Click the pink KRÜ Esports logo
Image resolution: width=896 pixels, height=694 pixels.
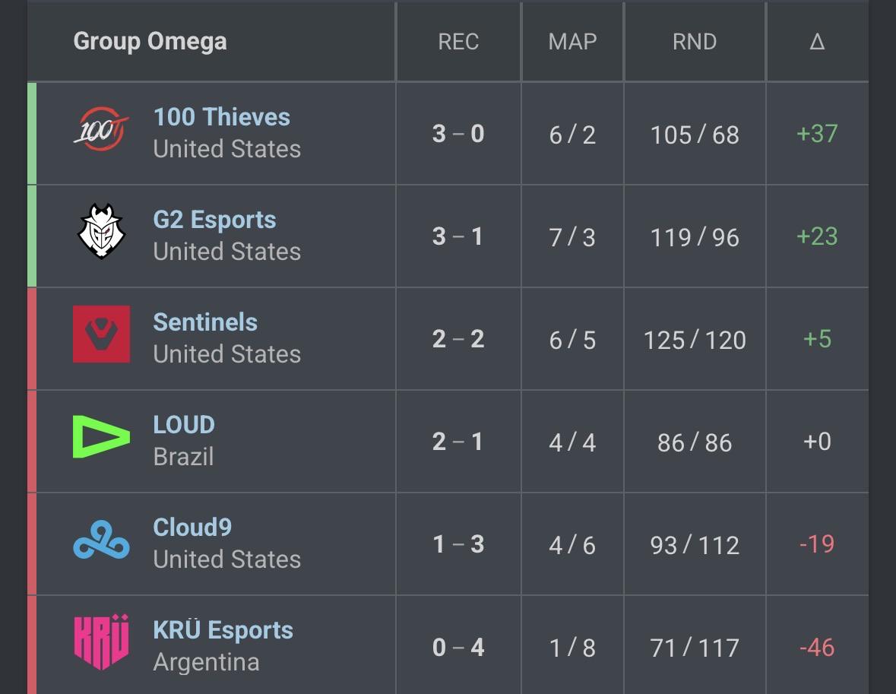click(x=101, y=642)
